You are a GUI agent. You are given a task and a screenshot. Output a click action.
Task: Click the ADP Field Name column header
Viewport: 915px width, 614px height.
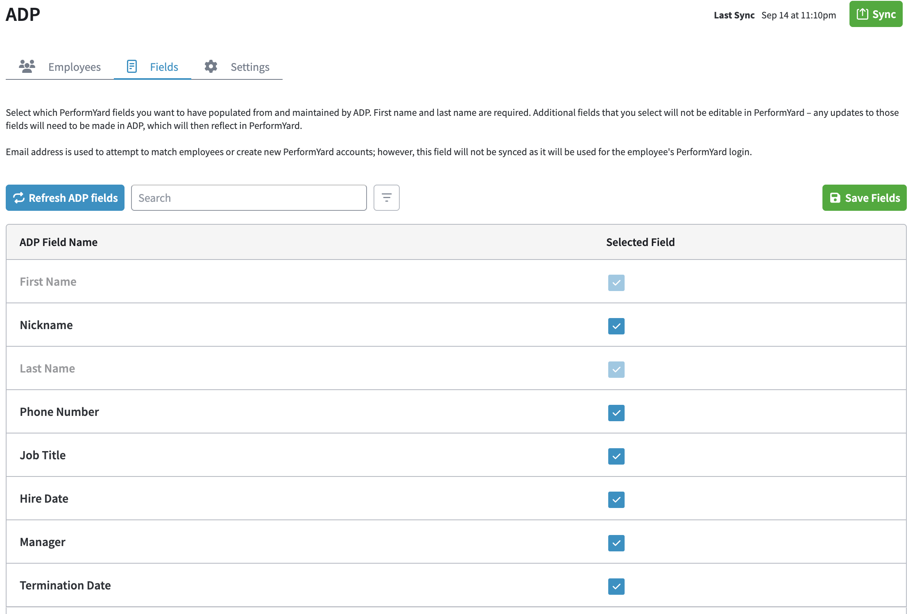coord(59,242)
